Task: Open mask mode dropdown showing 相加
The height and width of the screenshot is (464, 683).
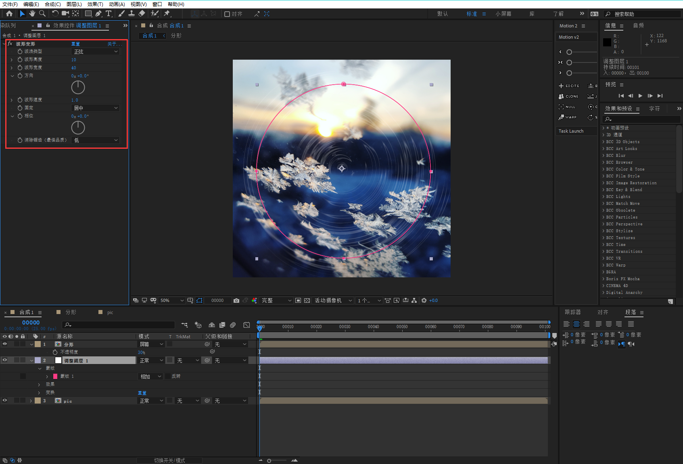Action: click(150, 377)
